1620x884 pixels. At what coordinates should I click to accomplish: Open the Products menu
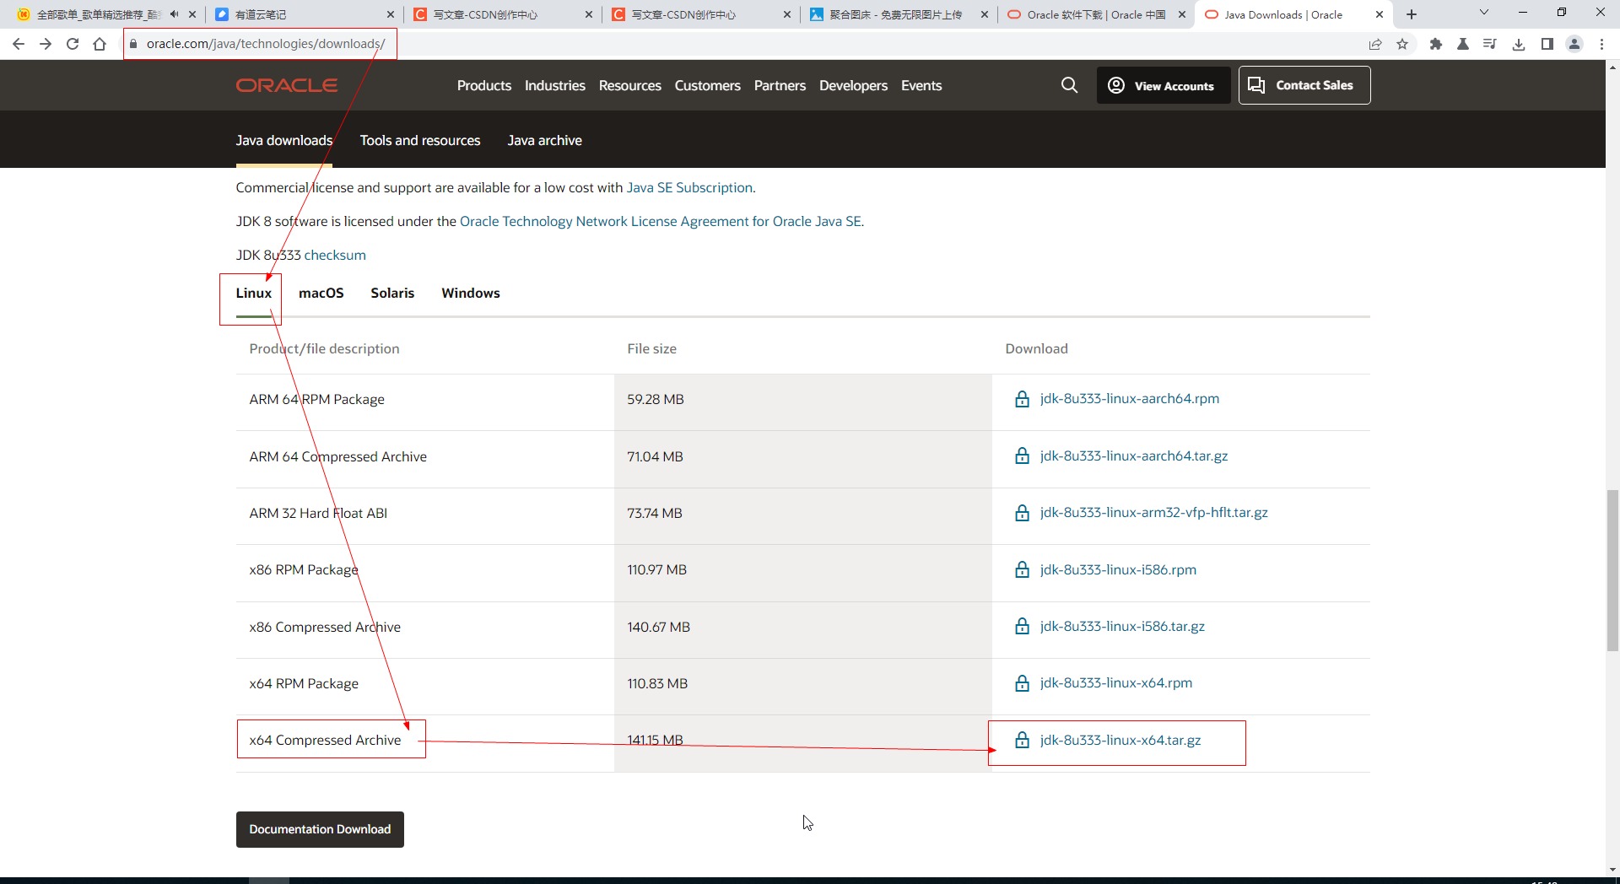coord(484,85)
